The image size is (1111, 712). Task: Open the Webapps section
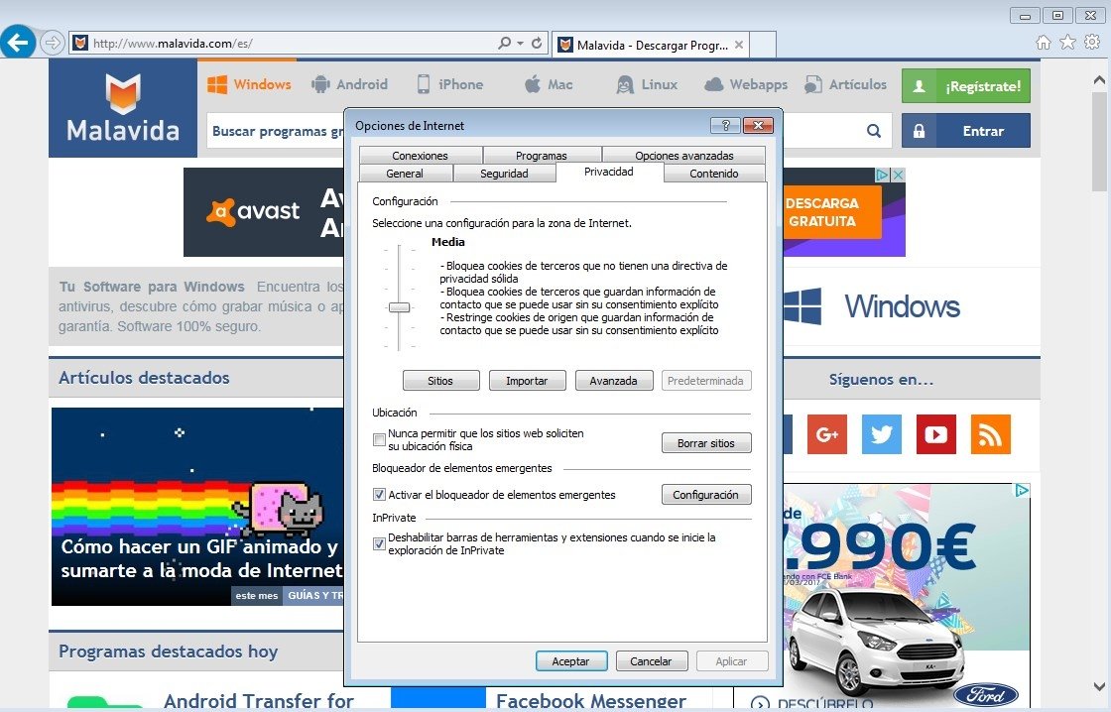pyautogui.click(x=746, y=84)
